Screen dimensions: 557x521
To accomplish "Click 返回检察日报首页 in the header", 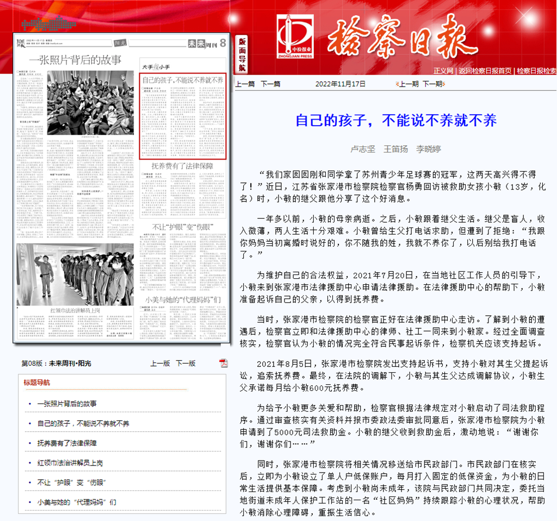I will (485, 71).
